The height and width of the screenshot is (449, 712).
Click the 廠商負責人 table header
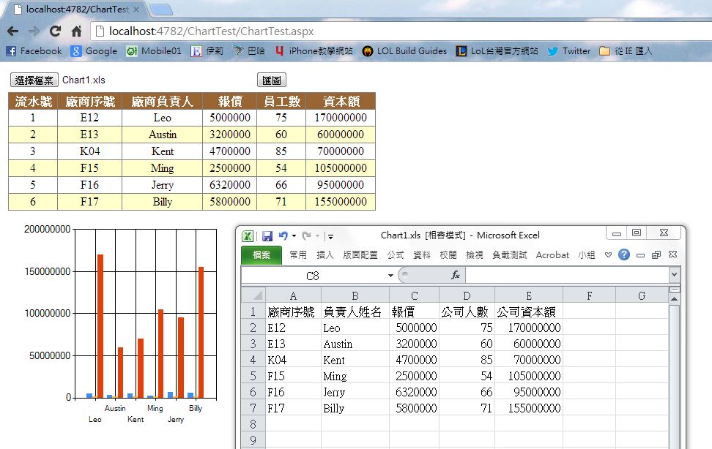coord(162,101)
